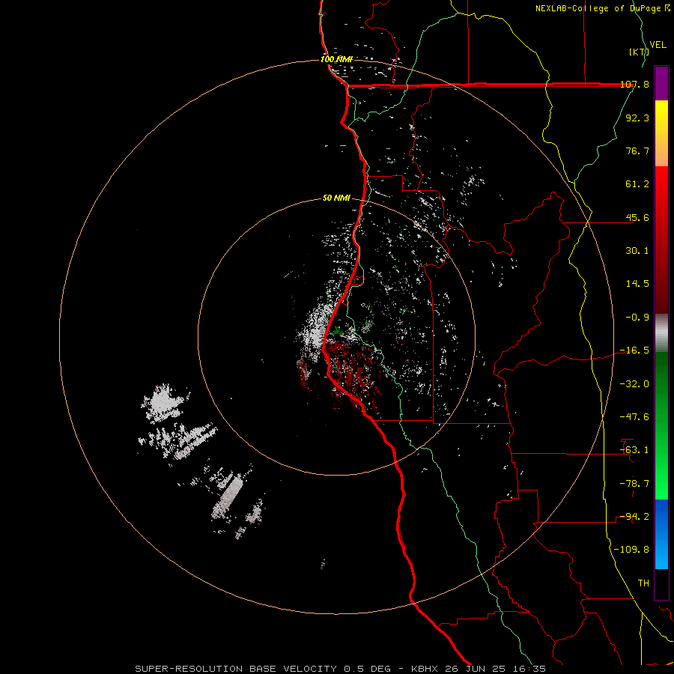Click the -47.6 velocity scale value
The width and height of the screenshot is (674, 674).
click(634, 417)
